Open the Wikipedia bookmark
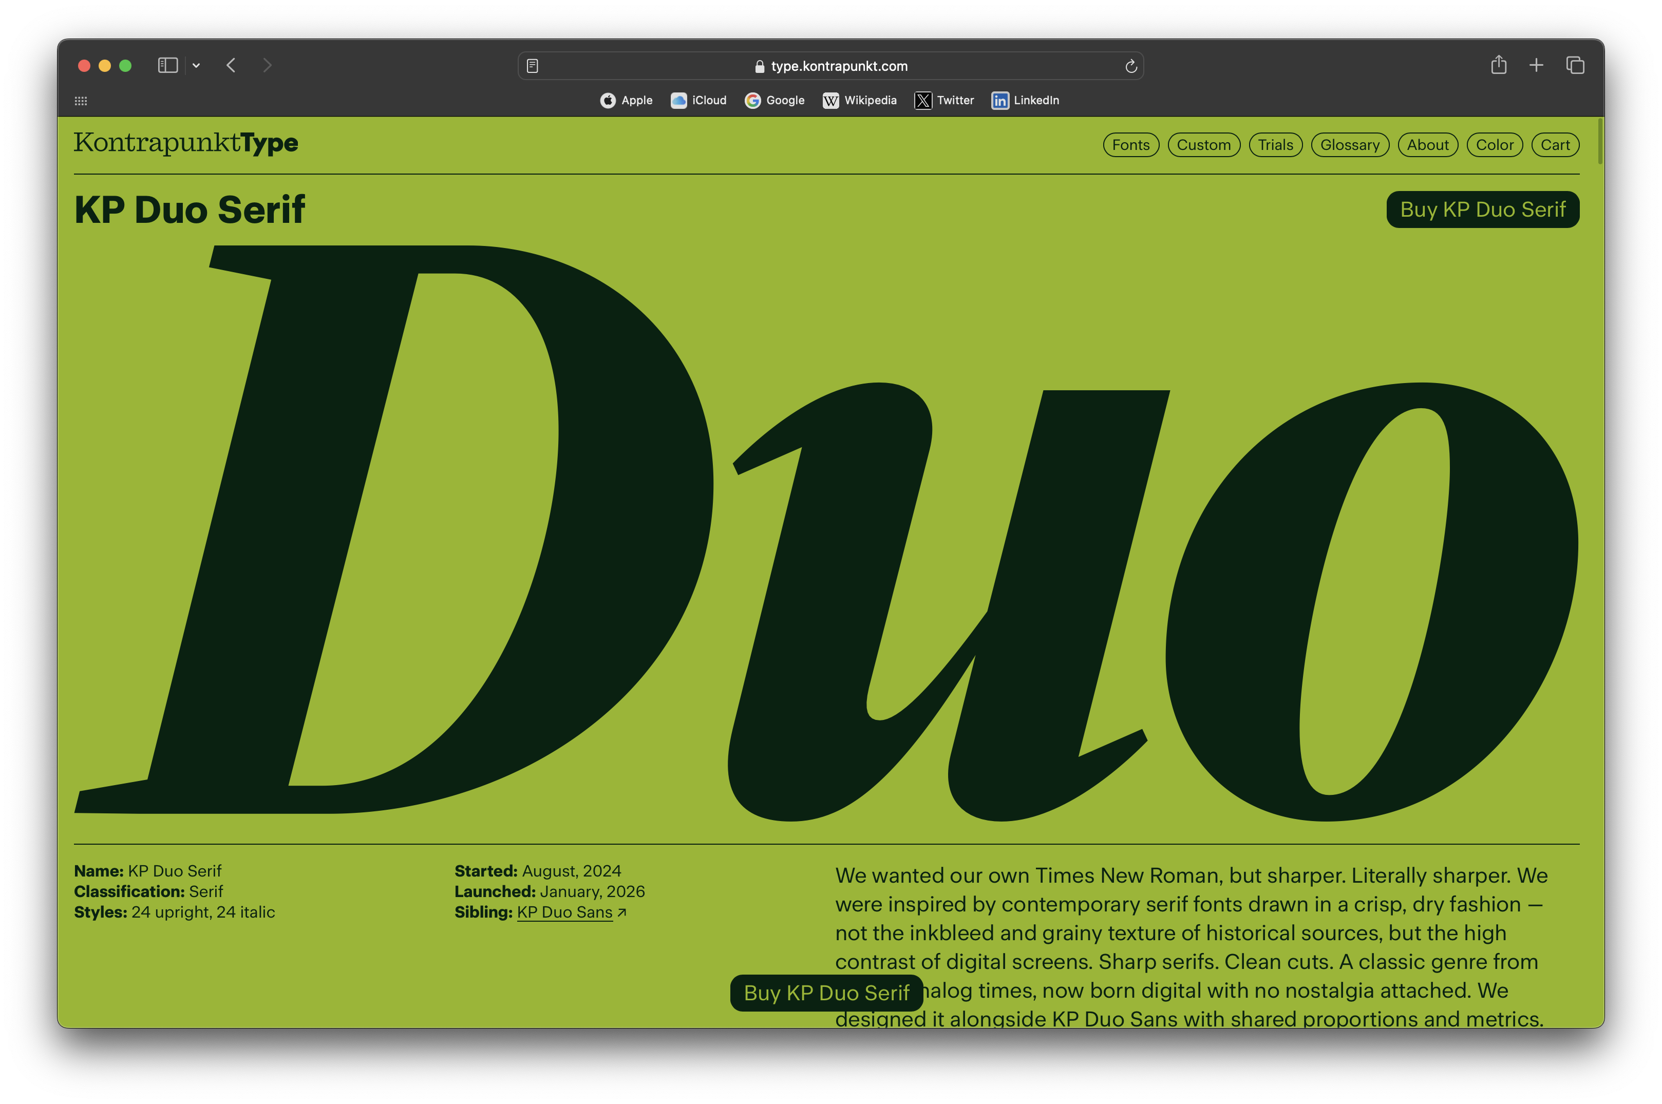1662x1104 pixels. 860,101
